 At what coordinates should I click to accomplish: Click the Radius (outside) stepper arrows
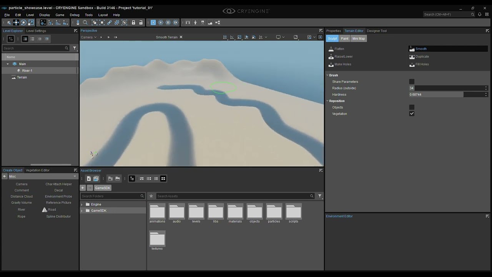point(486,88)
